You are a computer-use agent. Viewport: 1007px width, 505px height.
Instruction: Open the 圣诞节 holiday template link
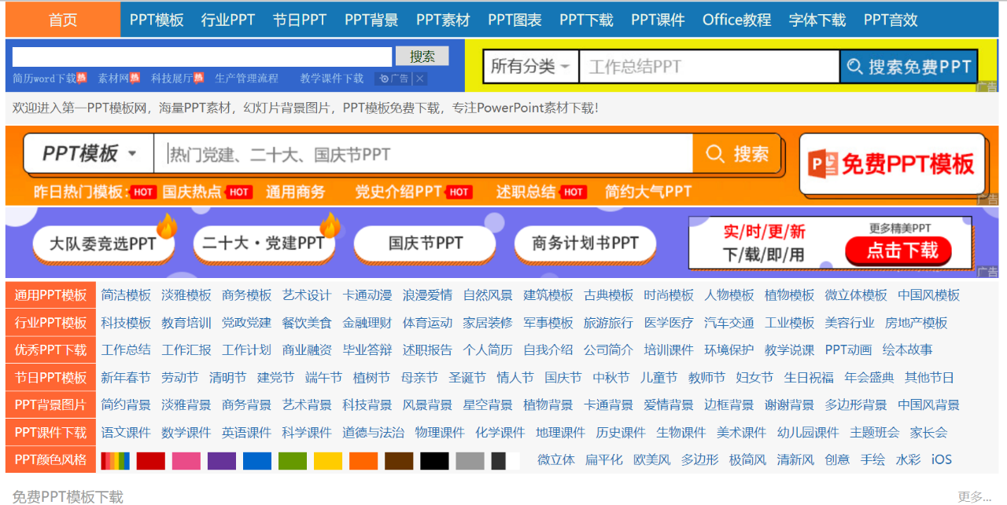[467, 378]
